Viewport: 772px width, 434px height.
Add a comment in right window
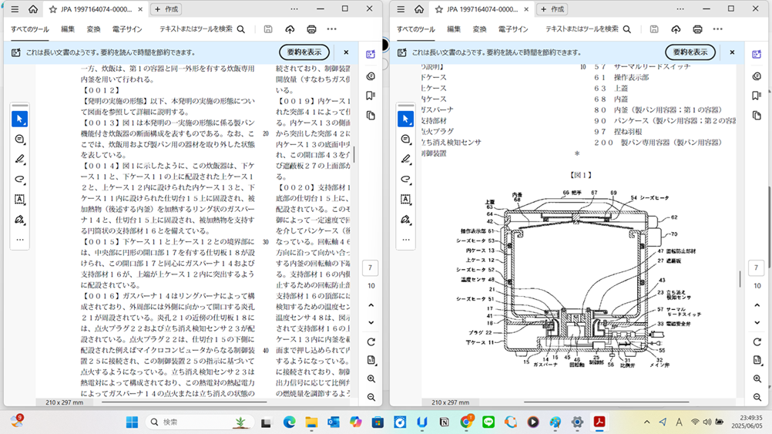(x=406, y=140)
